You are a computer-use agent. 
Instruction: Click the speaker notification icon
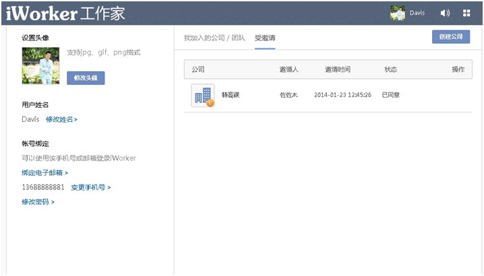coord(445,13)
